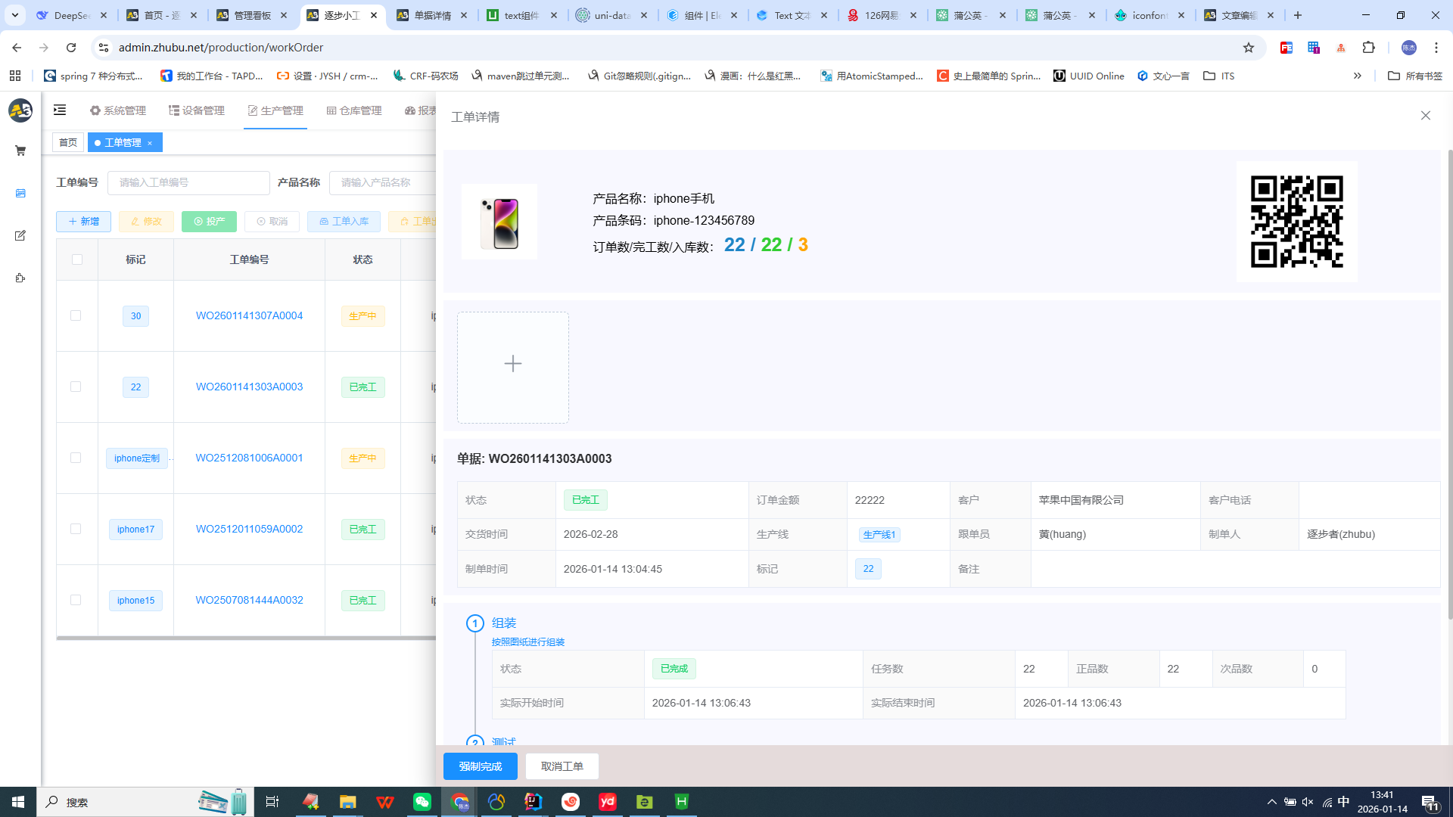The width and height of the screenshot is (1453, 817).
Task: Open the 系统管理 menu
Action: (x=117, y=110)
